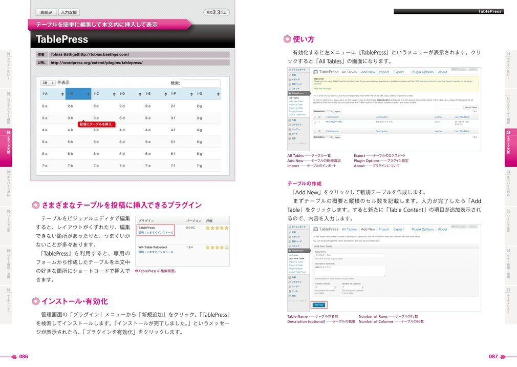Open プラグイン in All Tables screenshot sidebar

click(x=295, y=125)
